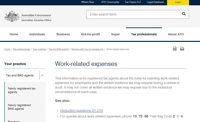
Task: Click the print page icon
Action: 182,49
